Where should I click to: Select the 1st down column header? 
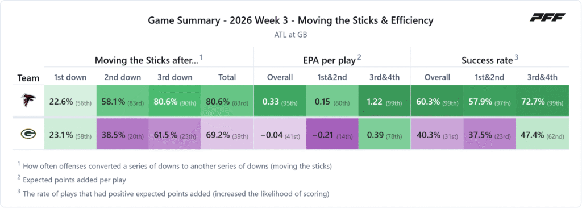click(x=70, y=77)
